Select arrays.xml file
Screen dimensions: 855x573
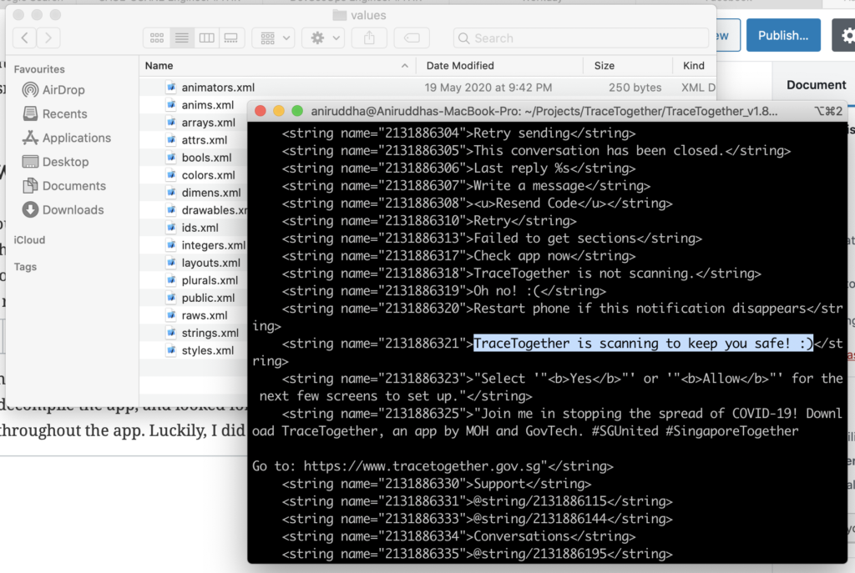pos(208,123)
